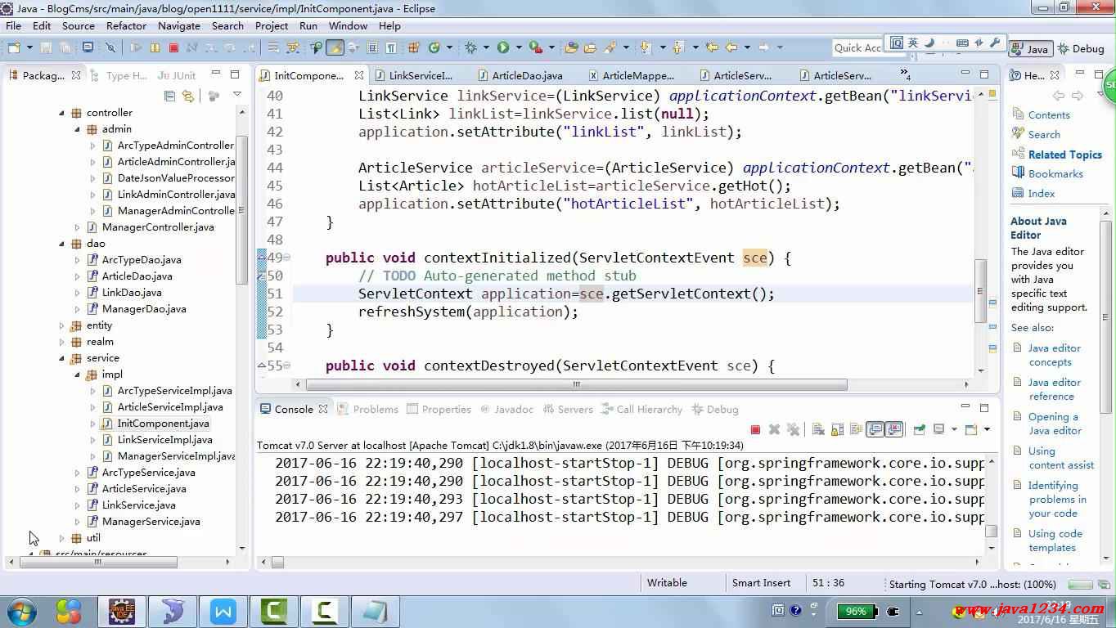Click Collapse All in Package Explorer

170,96
